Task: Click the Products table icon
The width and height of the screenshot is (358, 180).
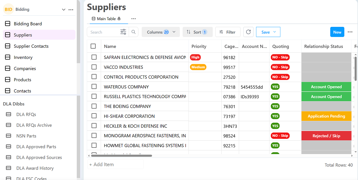Action: coord(8,80)
